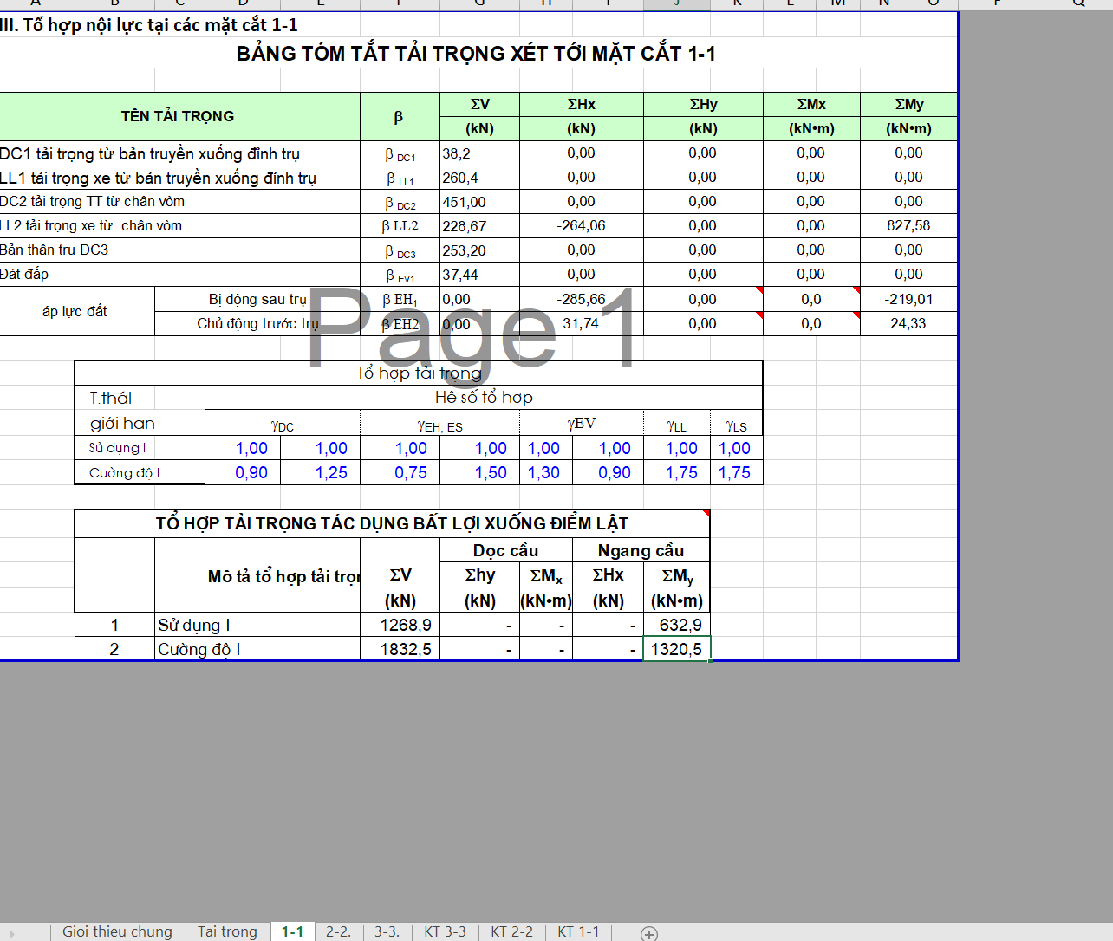
Task: Click the ΣMx (kN•m) header in the top table
Action: (x=811, y=116)
